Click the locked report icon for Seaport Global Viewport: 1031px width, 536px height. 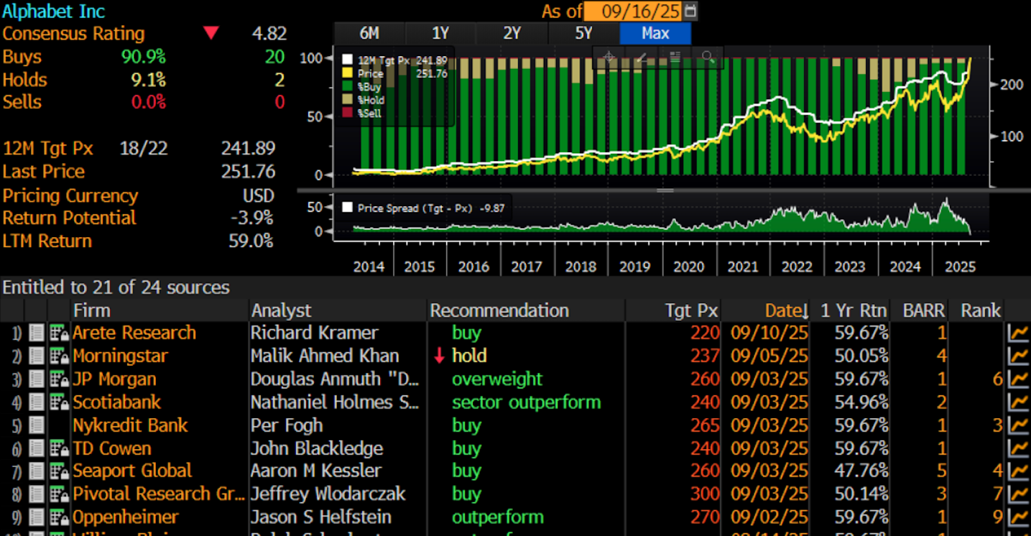(x=59, y=471)
